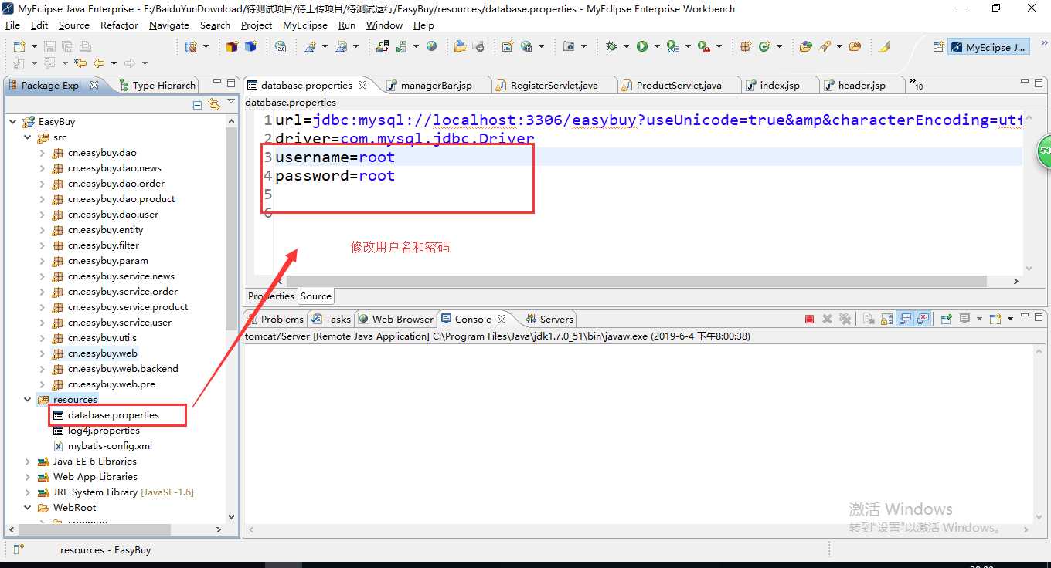Click the capture screenshot camera icon

[569, 46]
